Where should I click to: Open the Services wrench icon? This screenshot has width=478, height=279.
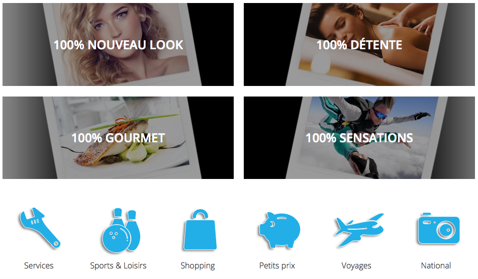pos(40,228)
